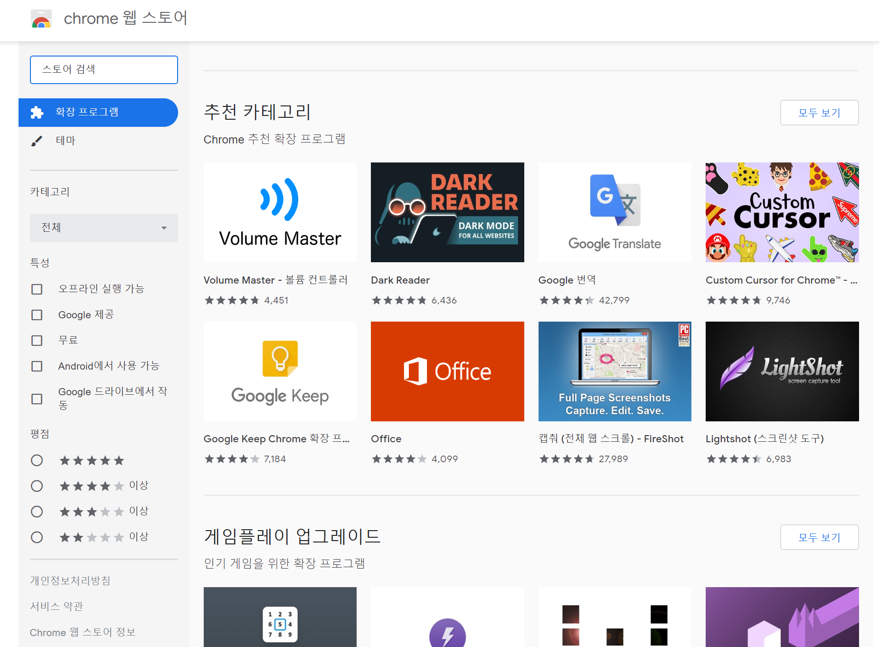Click the Office title text
Image resolution: width=879 pixels, height=647 pixels.
coord(386,439)
